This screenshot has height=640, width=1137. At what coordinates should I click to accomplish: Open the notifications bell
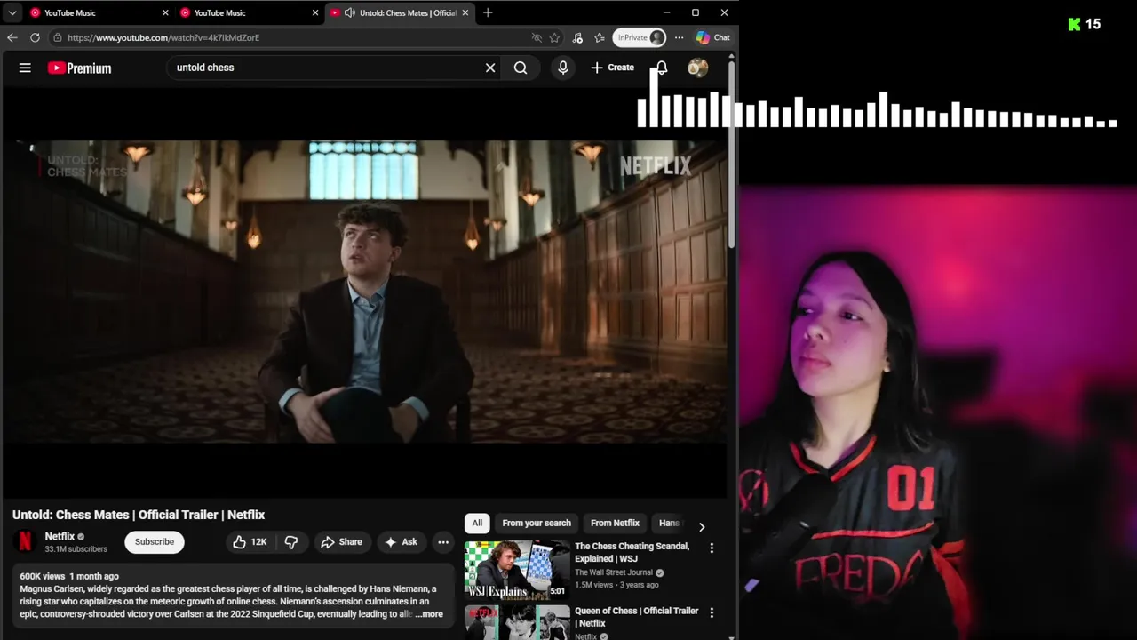[661, 68]
